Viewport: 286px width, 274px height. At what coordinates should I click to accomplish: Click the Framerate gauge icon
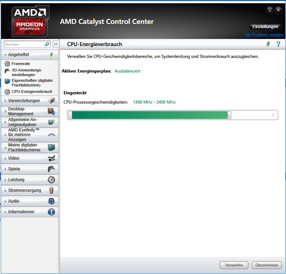coord(7,64)
